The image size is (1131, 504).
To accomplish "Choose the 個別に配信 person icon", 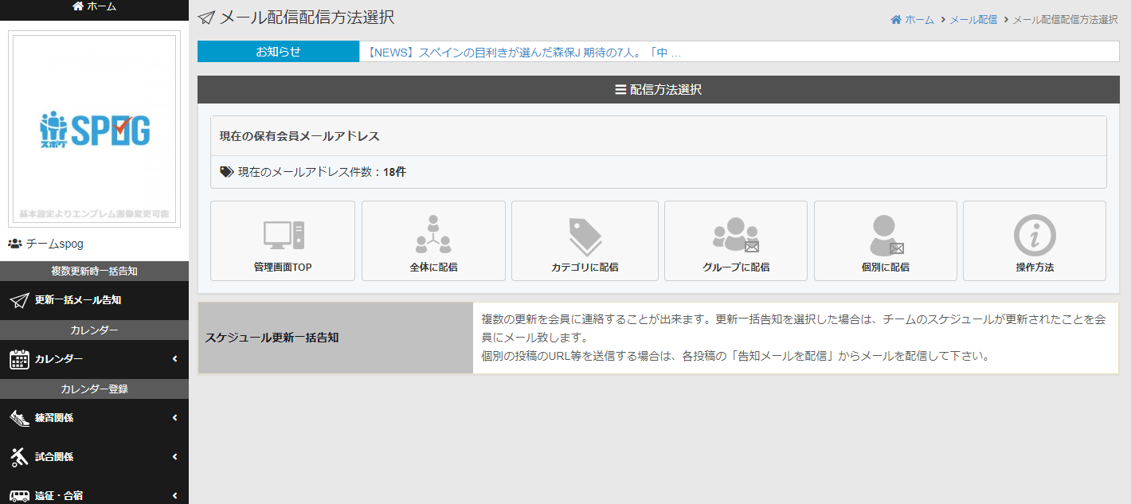I will [x=885, y=235].
